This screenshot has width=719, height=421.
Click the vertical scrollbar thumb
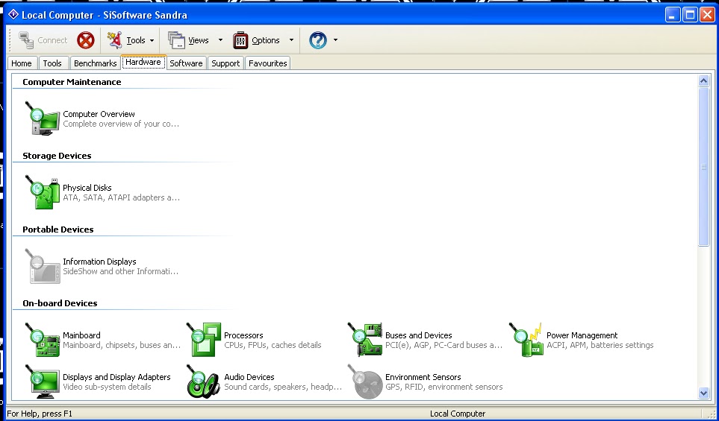(704, 167)
